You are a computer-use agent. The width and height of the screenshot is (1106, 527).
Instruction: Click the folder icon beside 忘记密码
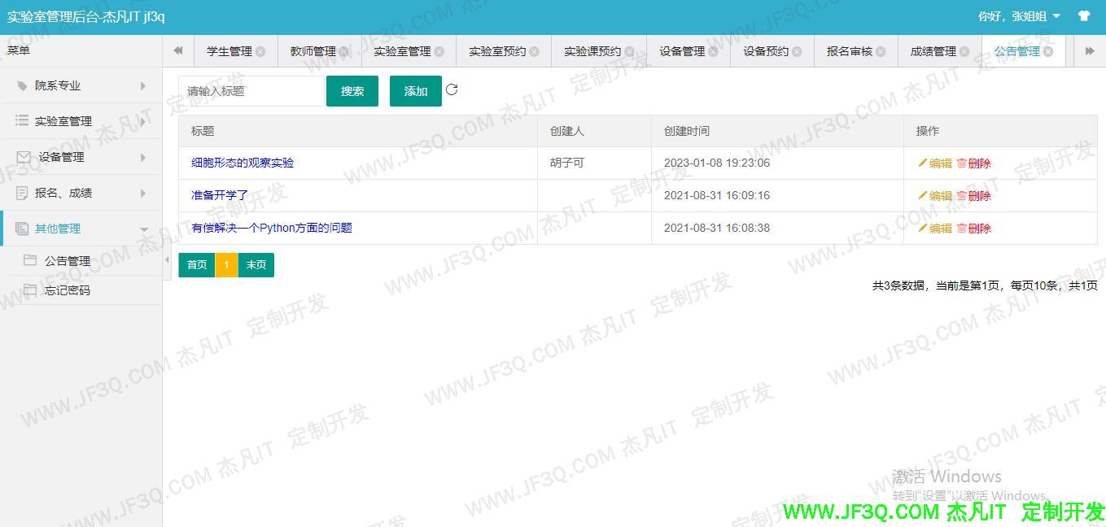click(32, 290)
